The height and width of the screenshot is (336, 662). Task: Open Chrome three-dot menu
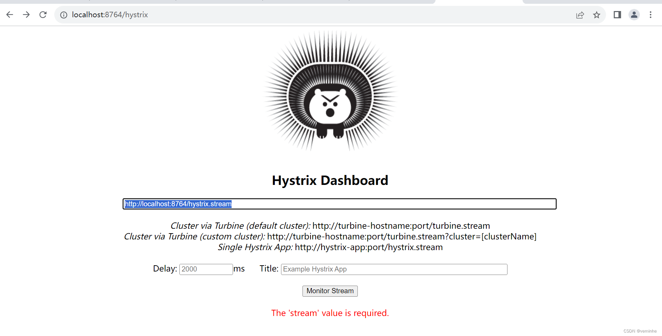point(651,14)
